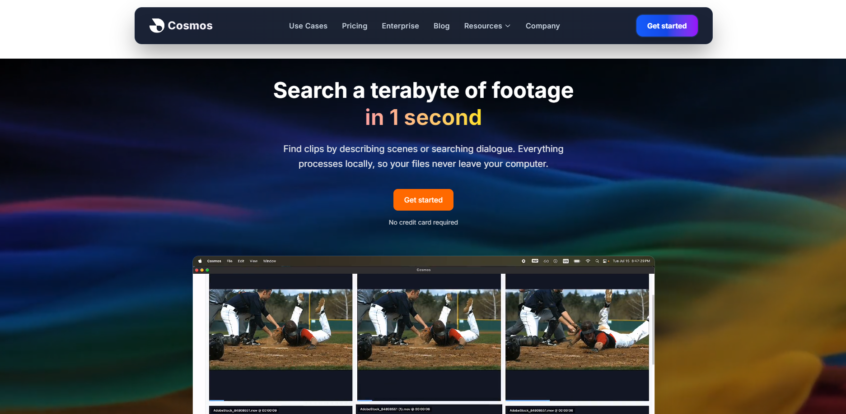Image resolution: width=846 pixels, height=414 pixels.
Task: Click the progress bar under the first video
Action: coord(280,400)
